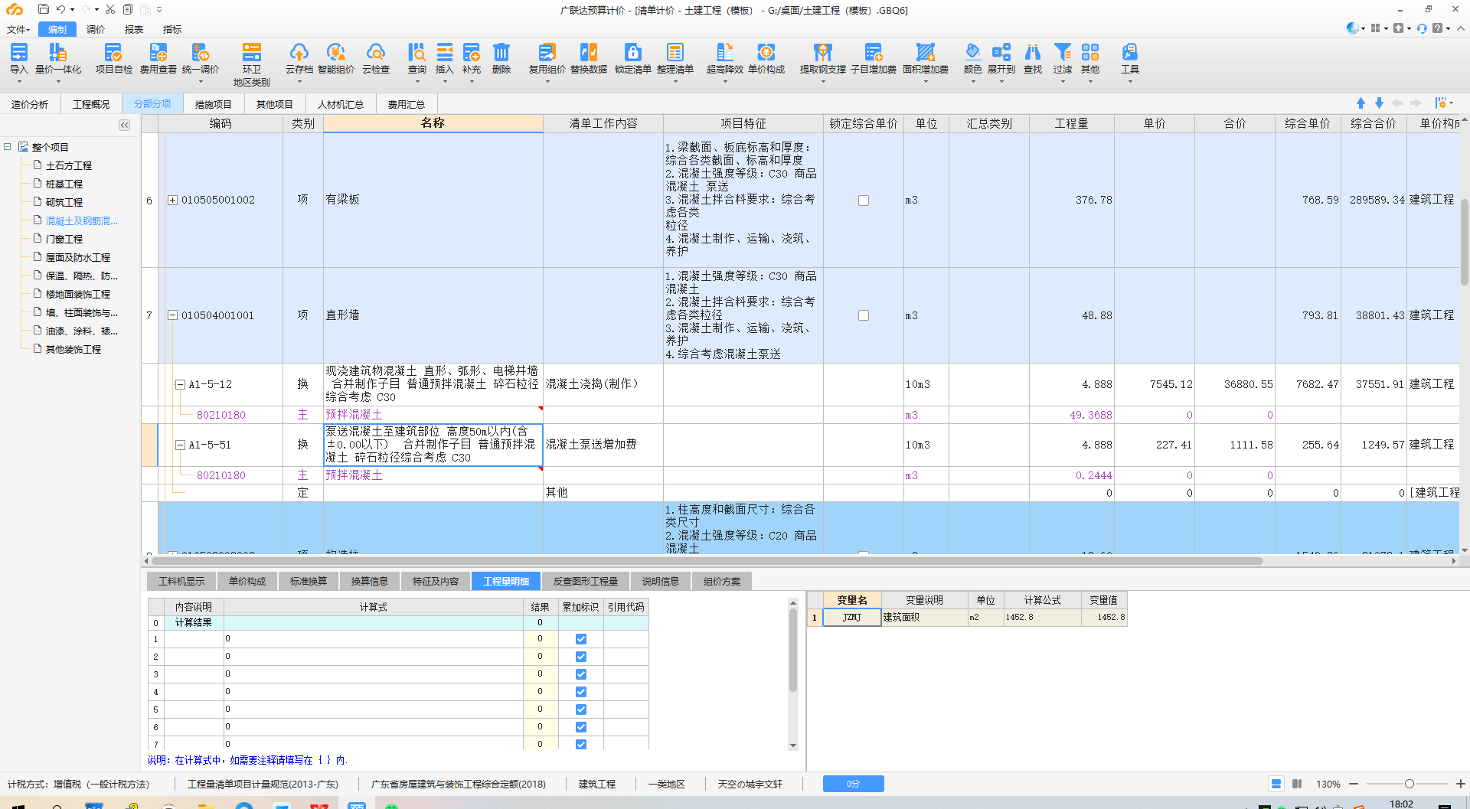Open 量价一体化 tool
The image size is (1470, 809).
tap(57, 58)
